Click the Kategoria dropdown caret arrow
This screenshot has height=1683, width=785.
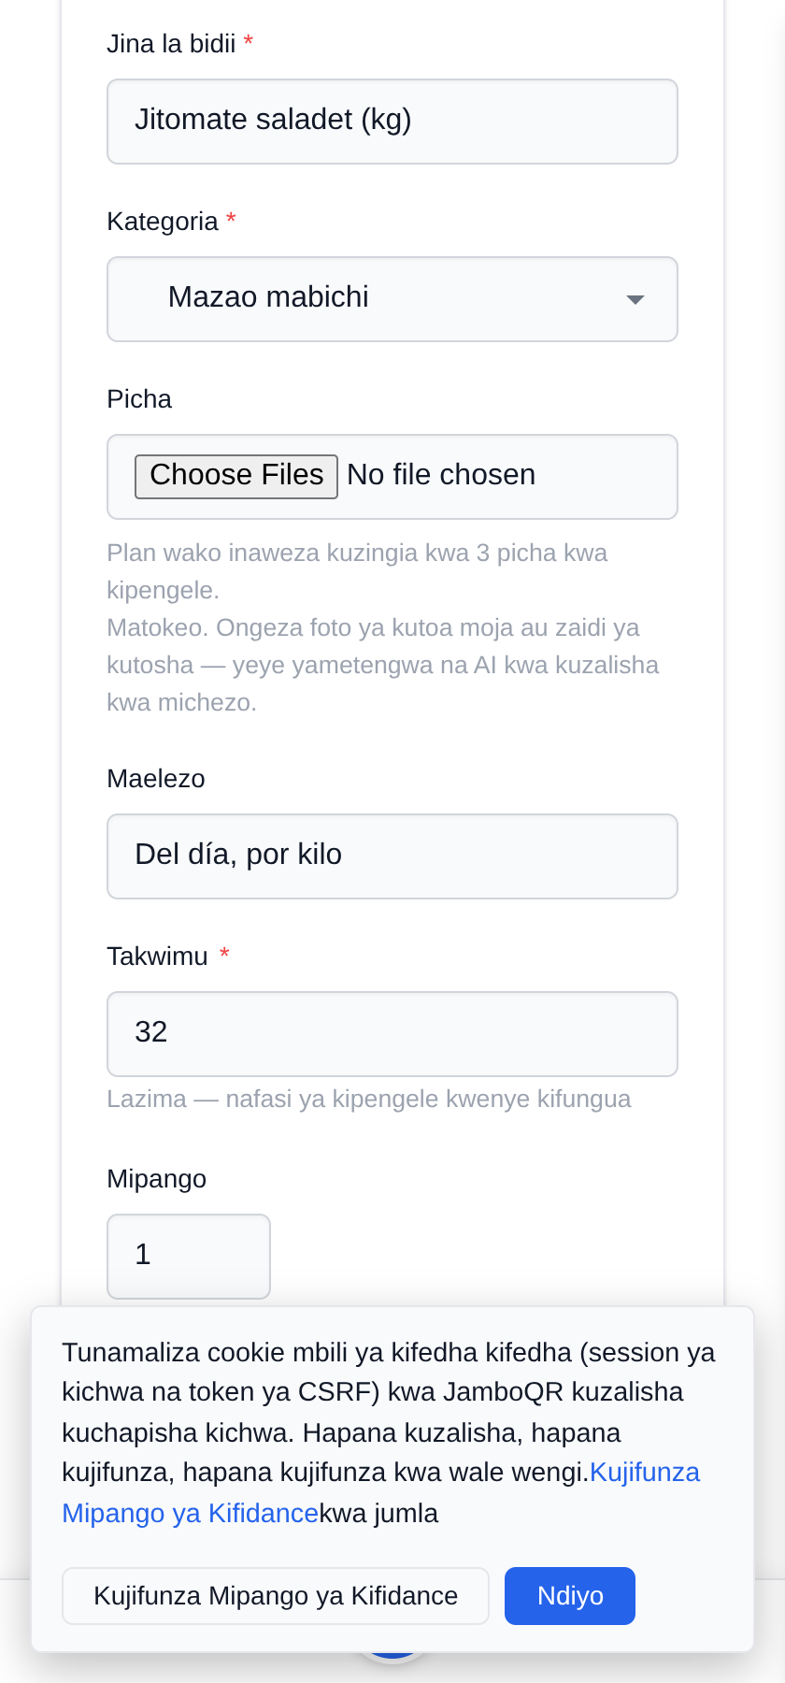click(635, 299)
